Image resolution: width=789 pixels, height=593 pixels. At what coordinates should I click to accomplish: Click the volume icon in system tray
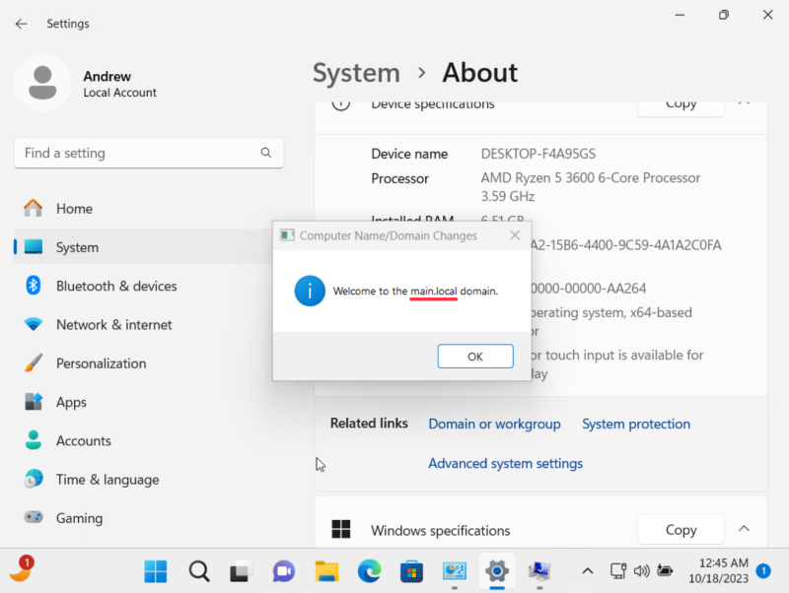pyautogui.click(x=641, y=570)
